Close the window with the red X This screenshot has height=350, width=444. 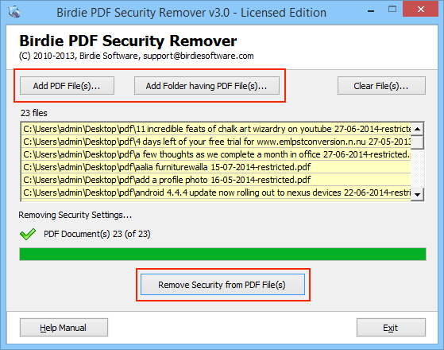tap(420, 10)
